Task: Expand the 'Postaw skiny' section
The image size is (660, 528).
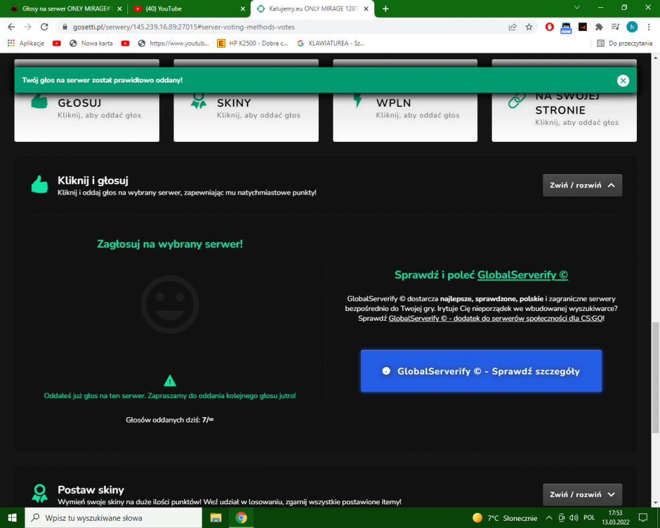Action: tap(582, 495)
